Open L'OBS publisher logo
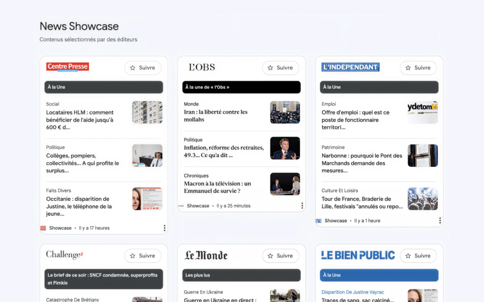484x302 pixels. pyautogui.click(x=202, y=67)
